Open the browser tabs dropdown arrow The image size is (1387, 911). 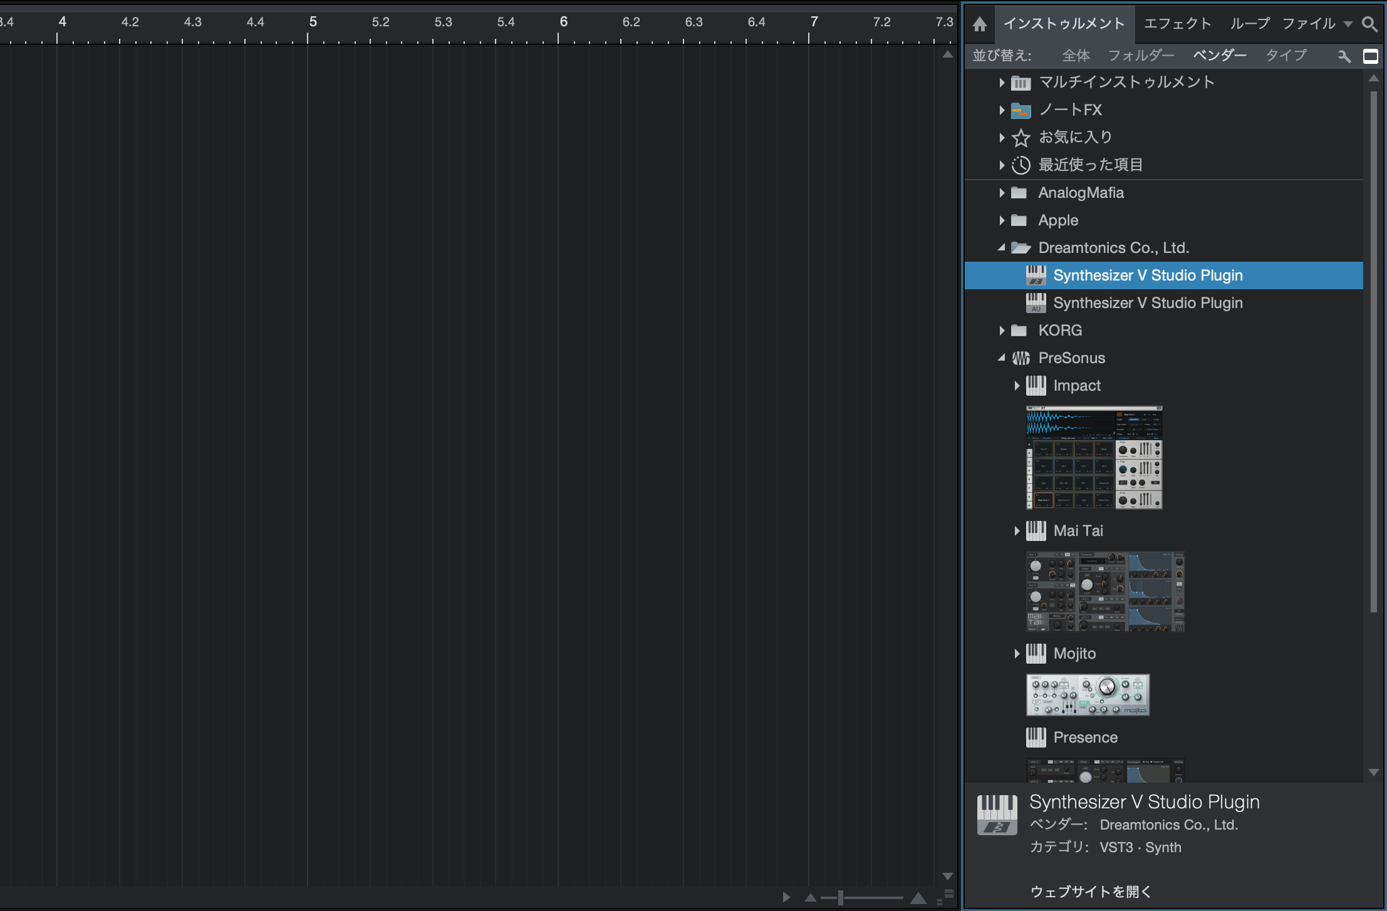[x=1348, y=24]
